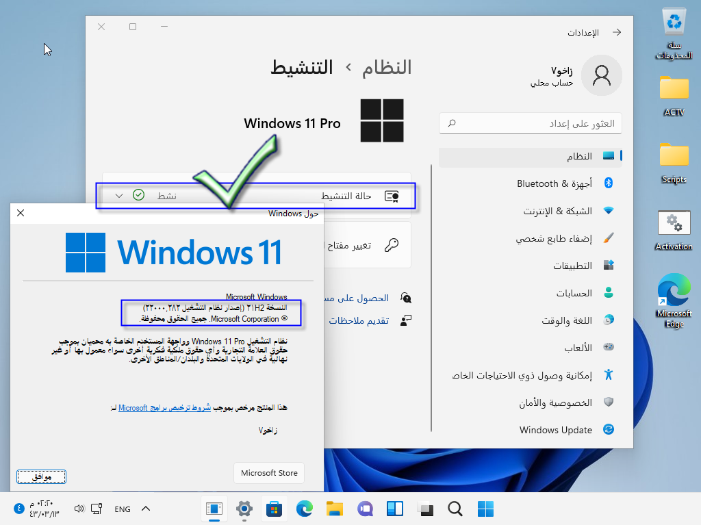Select the Scripts folder on desktop
The height and width of the screenshot is (525, 701).
pyautogui.click(x=674, y=163)
